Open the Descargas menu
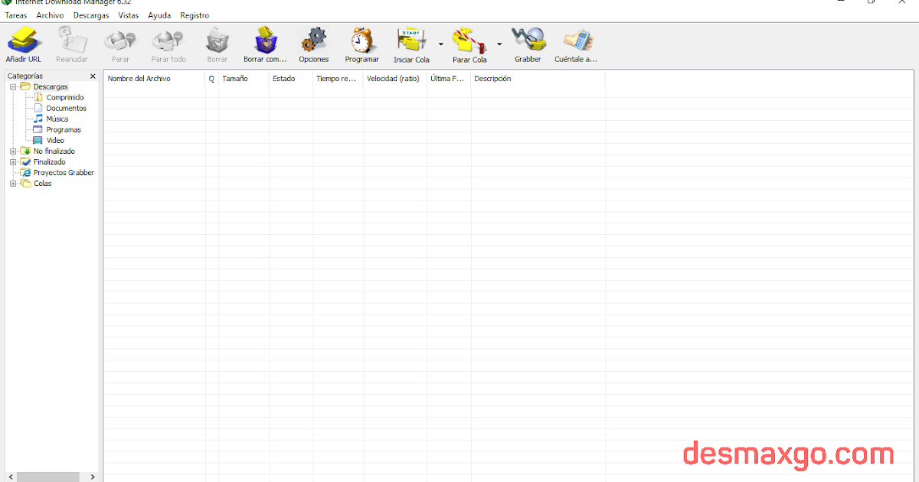The height and width of the screenshot is (482, 919). [91, 15]
